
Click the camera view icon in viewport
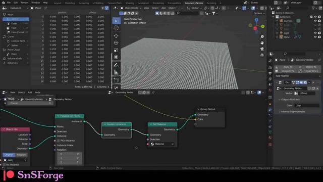pos(262,49)
